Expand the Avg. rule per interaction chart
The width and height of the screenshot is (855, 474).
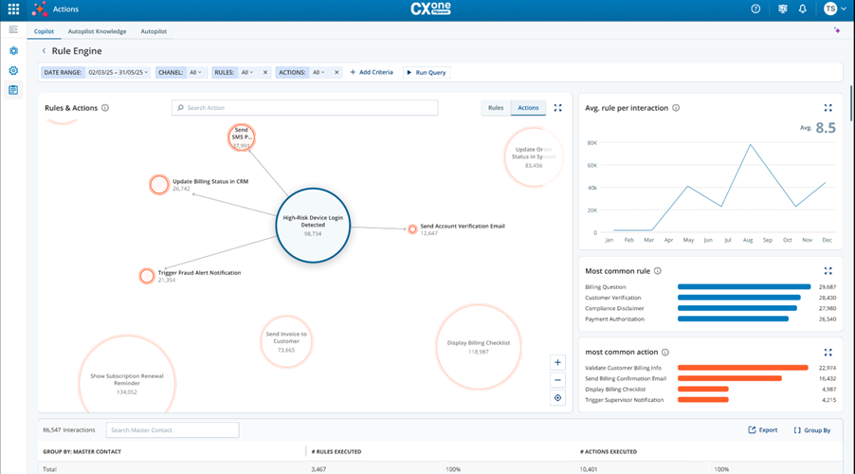click(828, 108)
